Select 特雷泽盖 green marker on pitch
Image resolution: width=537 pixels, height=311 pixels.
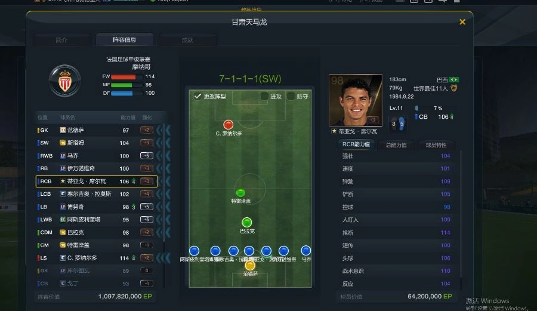241,193
